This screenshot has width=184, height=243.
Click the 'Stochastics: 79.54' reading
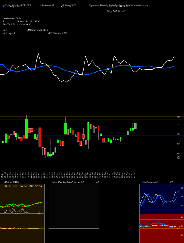tap(12, 18)
